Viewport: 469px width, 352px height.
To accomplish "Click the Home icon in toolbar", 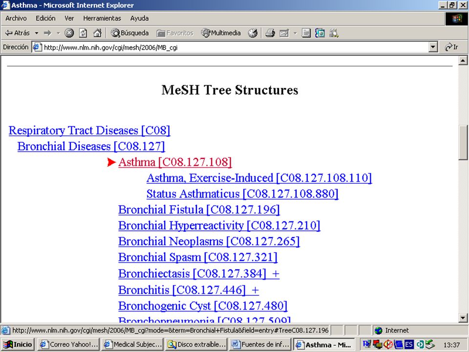I will coord(97,33).
